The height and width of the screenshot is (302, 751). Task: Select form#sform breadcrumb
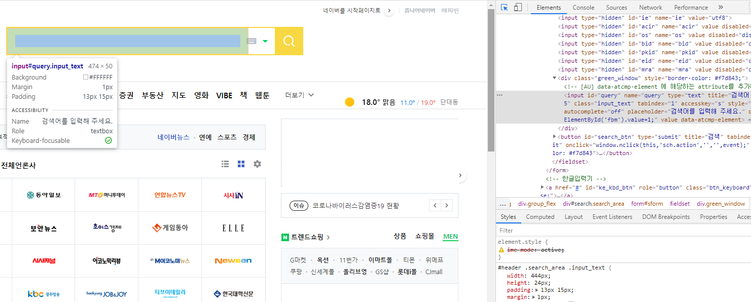[x=647, y=204]
